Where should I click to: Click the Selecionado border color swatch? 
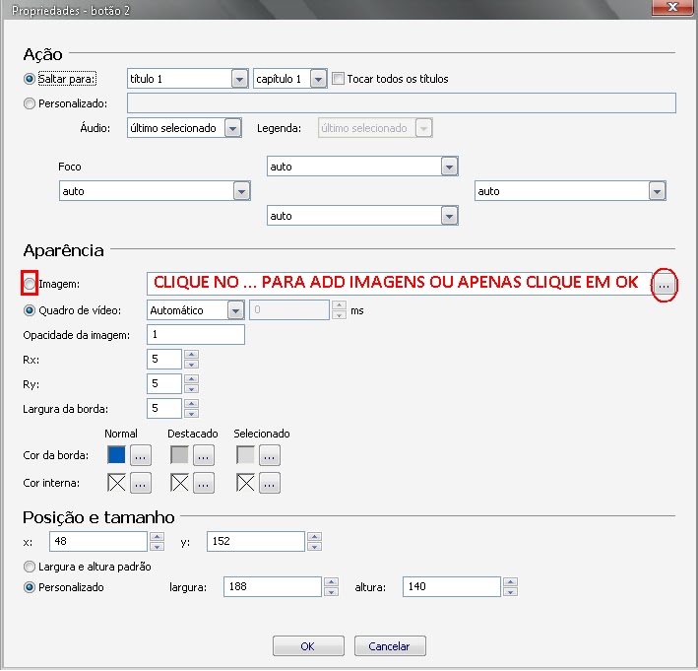point(245,455)
